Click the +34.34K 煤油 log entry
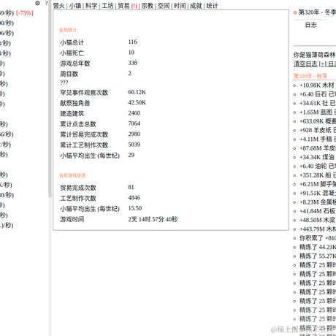Viewport: 336px width, 336px height. (317, 157)
